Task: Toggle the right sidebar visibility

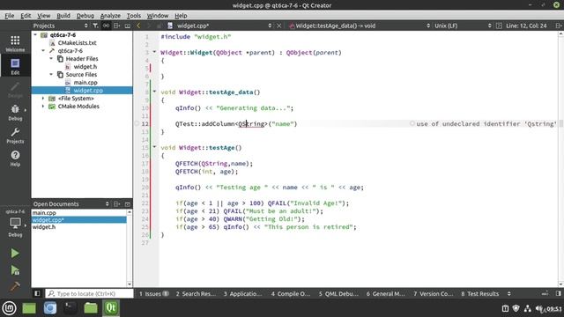Action: 558,293
